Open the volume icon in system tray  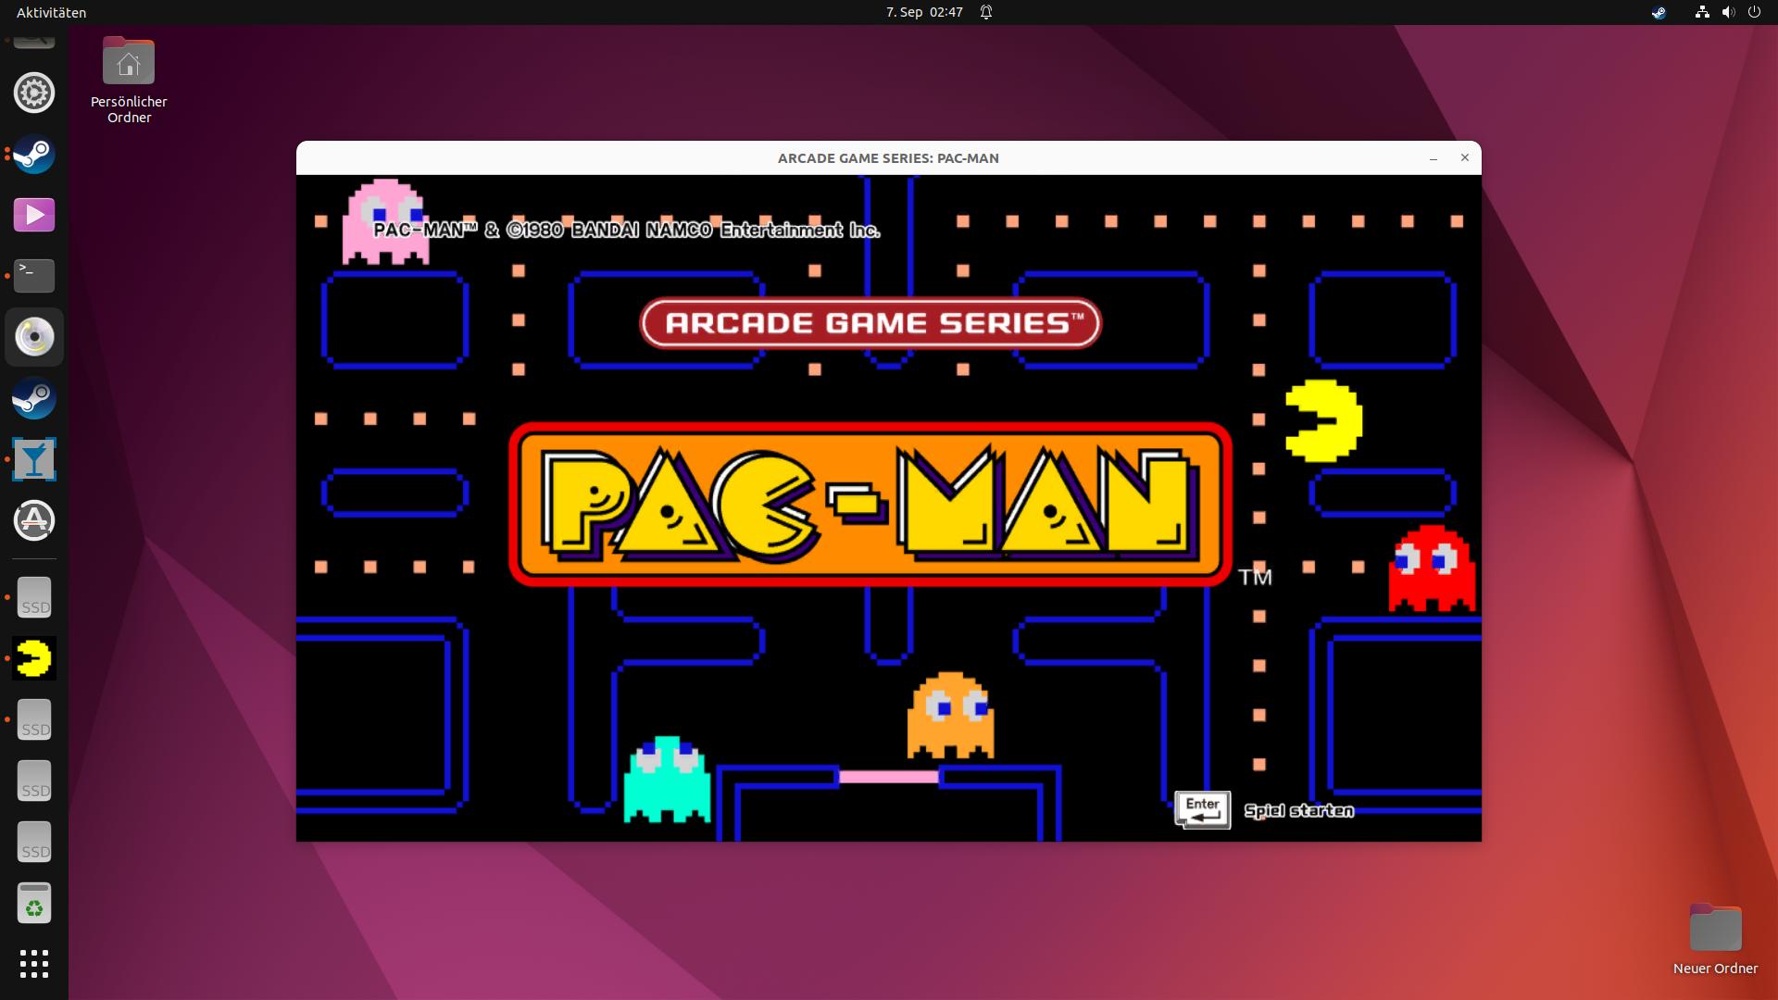pyautogui.click(x=1728, y=12)
